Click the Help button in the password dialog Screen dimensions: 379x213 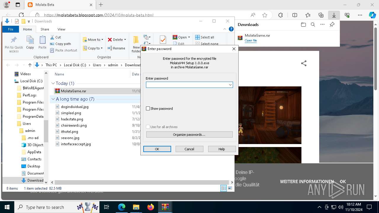(222, 149)
